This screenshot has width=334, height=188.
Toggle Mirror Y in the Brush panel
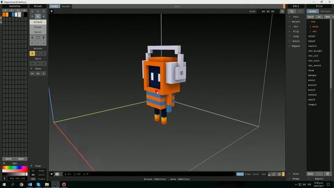pos(38,53)
